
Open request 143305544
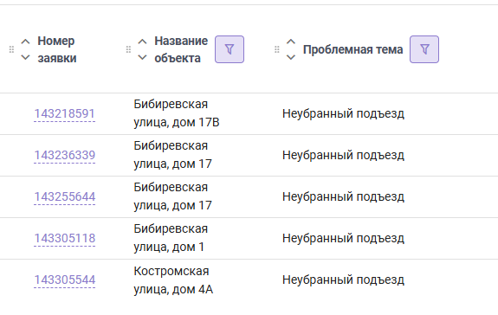point(64,280)
